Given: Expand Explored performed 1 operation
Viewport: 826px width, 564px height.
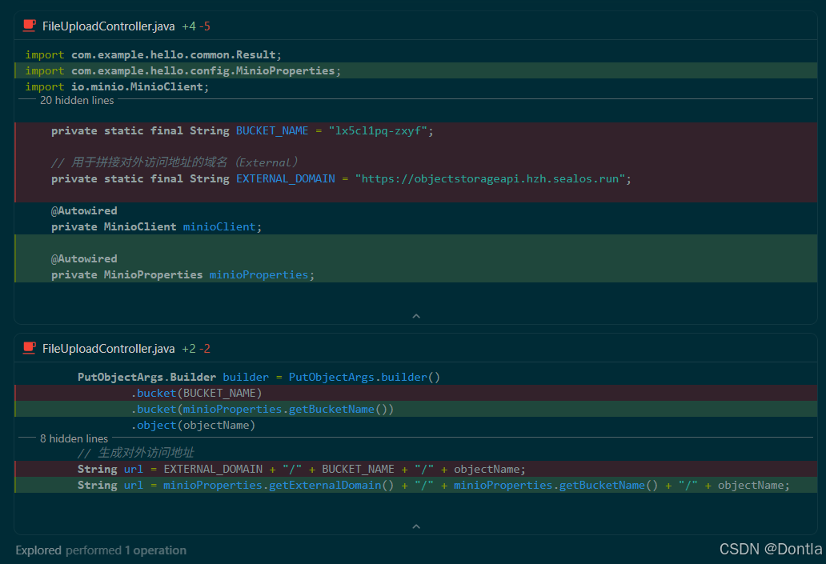Looking at the screenshot, I should click(101, 550).
